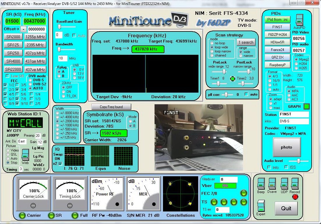Enable baseband gain Auto checkbox
This screenshot has width=321, height=224.
click(74, 36)
